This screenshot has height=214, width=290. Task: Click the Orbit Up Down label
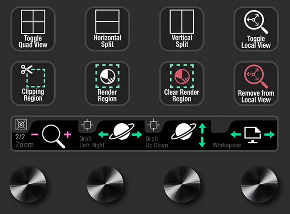pyautogui.click(x=157, y=142)
